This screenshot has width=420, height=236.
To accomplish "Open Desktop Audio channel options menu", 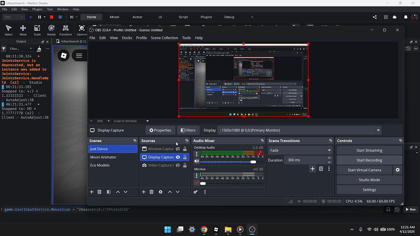I will (x=196, y=154).
